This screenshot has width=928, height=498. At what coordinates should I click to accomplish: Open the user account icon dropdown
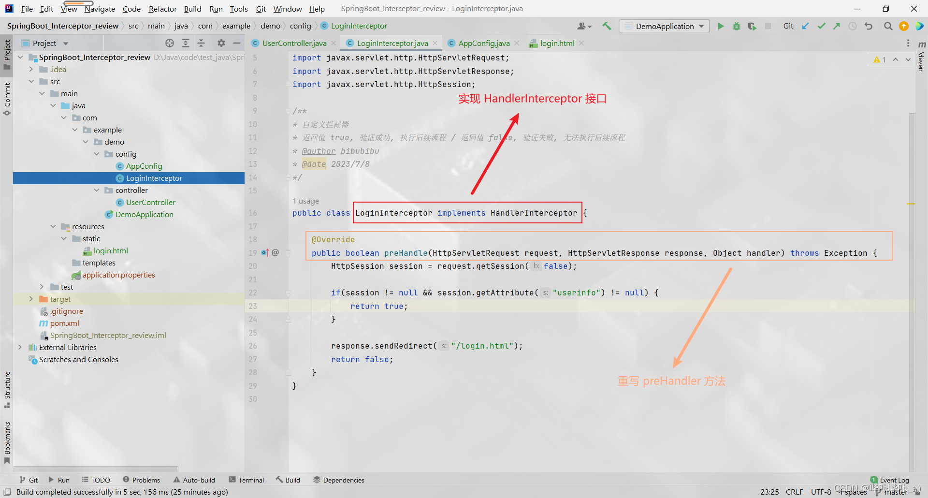584,26
